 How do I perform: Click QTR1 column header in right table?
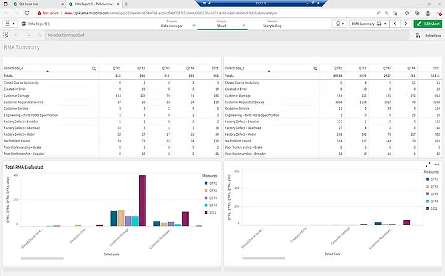[x=338, y=68]
